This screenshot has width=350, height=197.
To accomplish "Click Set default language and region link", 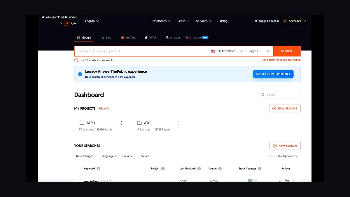I will point(281,60).
